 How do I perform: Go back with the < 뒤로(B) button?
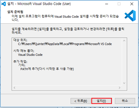click(x=81, y=101)
